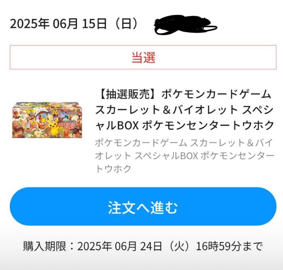
Task: Proceed with the blue 注文へ進む button
Action: [x=143, y=206]
